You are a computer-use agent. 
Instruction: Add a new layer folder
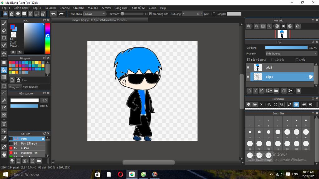(276, 91)
